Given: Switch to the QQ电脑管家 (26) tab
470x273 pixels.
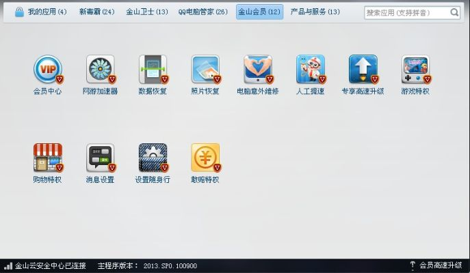Looking at the screenshot, I should [203, 12].
